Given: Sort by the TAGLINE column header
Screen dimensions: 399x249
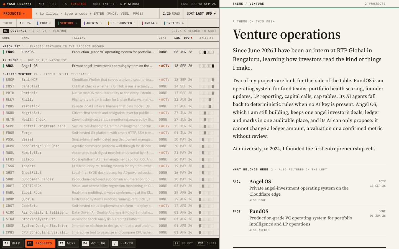Looking at the screenshot, I should tap(79, 38).
